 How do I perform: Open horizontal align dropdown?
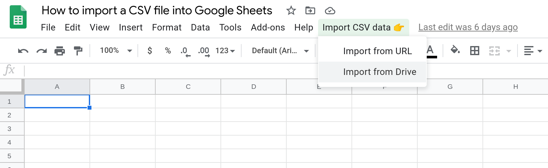click(533, 51)
